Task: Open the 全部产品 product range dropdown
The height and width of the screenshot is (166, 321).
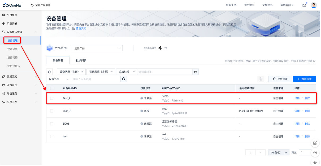Action: (x=97, y=48)
